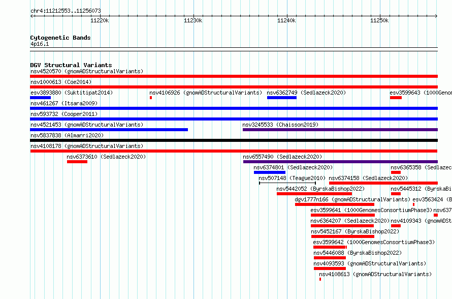The height and width of the screenshot is (299, 452).
Task: Click the left arrowhead of the ruler
Action: (32, 16)
